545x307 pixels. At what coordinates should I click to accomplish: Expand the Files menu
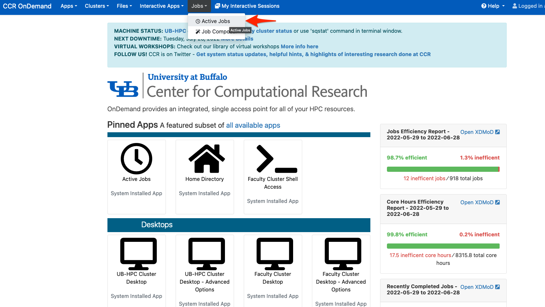pos(124,6)
